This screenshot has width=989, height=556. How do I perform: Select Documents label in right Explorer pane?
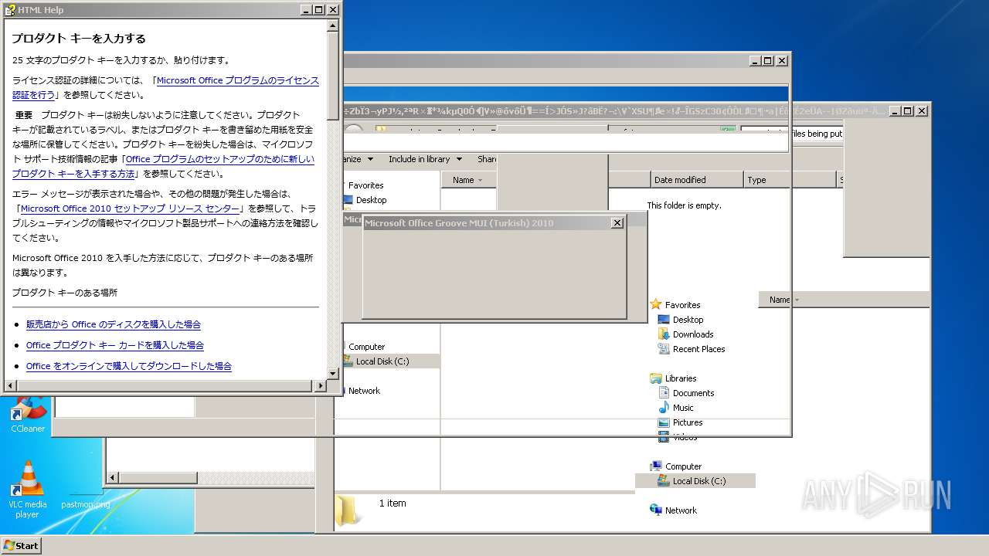pyautogui.click(x=693, y=393)
